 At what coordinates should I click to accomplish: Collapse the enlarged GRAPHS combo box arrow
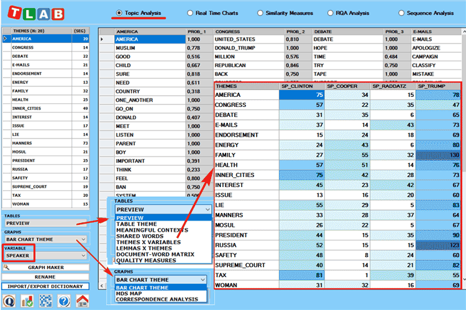pyautogui.click(x=203, y=280)
